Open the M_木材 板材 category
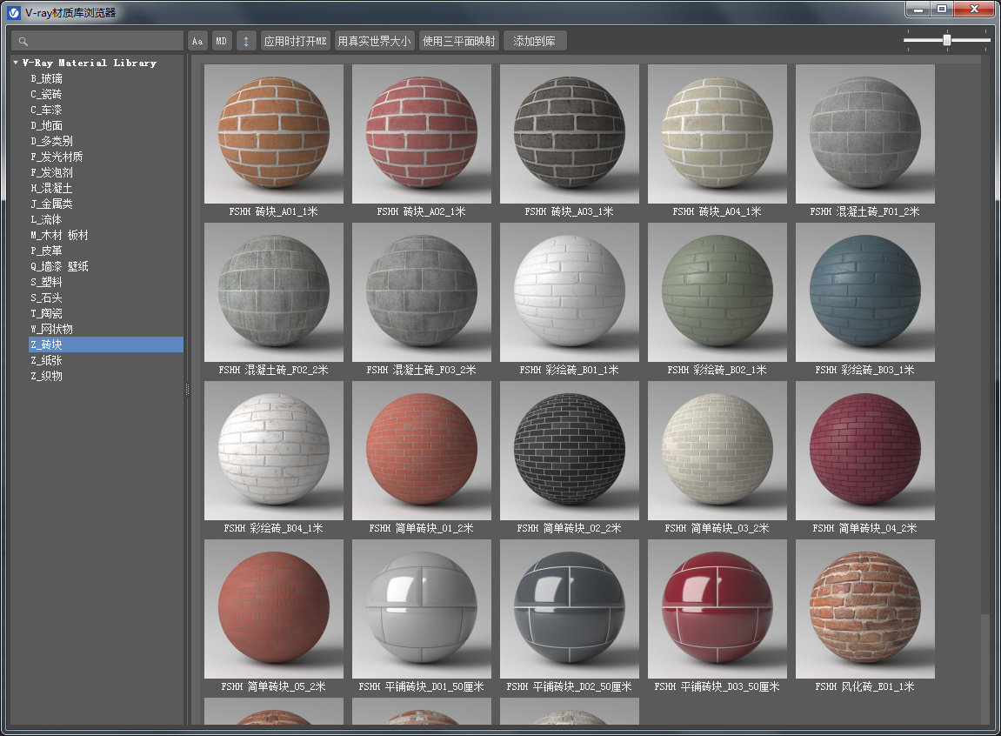This screenshot has width=1001, height=736. tap(59, 235)
